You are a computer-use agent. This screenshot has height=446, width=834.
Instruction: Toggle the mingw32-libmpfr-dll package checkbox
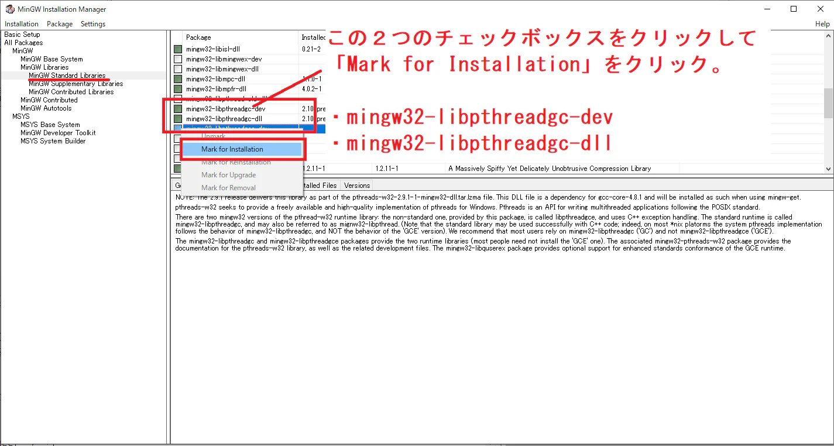178,89
